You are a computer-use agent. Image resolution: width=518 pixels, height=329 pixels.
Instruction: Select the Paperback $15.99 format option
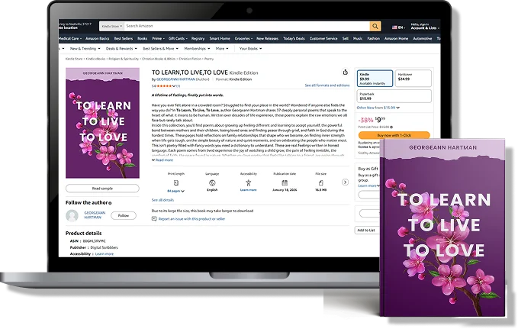tap(394, 96)
